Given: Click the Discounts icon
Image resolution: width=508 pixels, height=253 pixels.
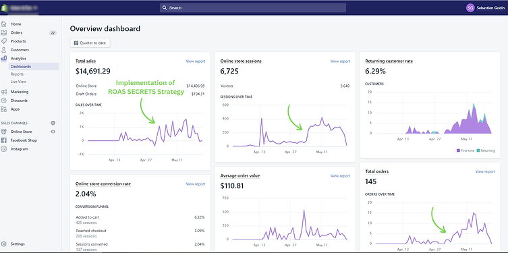Looking at the screenshot, I should [x=4, y=101].
